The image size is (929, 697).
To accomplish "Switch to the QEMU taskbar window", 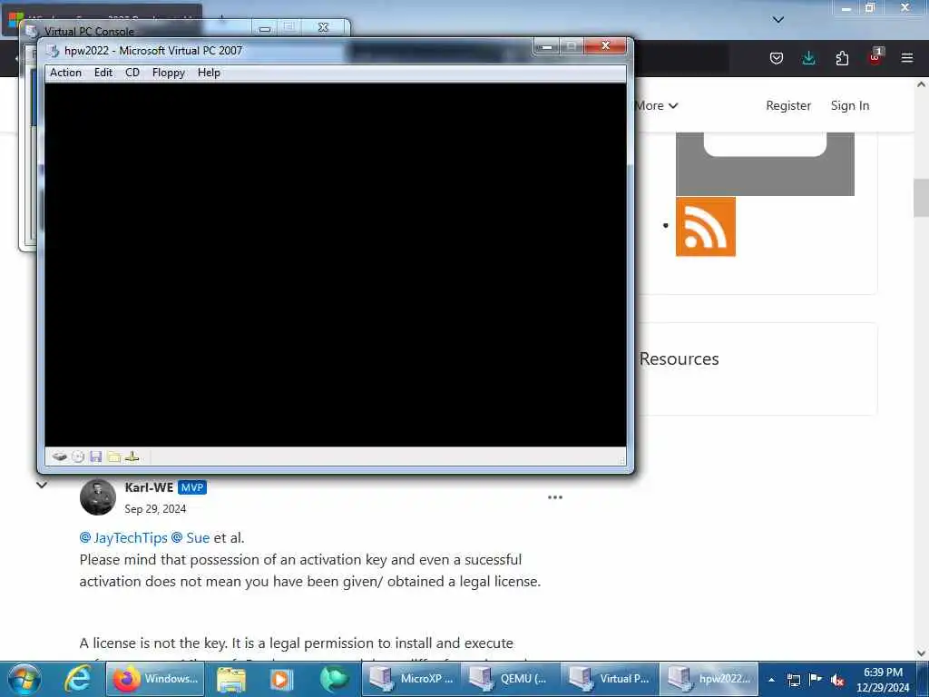I will [x=510, y=679].
